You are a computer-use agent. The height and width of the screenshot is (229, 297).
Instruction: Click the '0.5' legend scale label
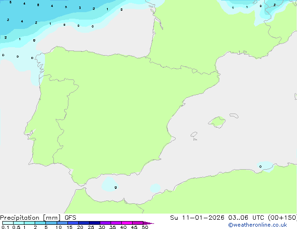pos(16,227)
